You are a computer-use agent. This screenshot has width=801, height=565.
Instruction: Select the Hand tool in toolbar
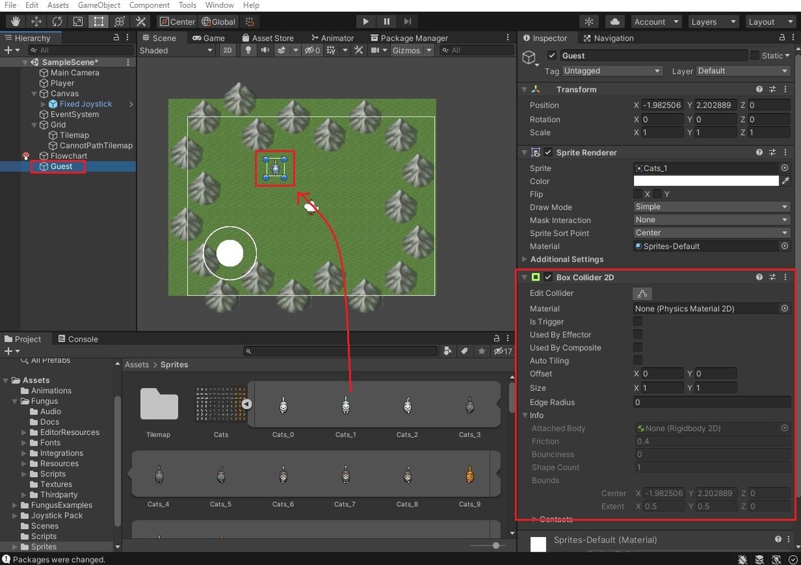pyautogui.click(x=15, y=21)
